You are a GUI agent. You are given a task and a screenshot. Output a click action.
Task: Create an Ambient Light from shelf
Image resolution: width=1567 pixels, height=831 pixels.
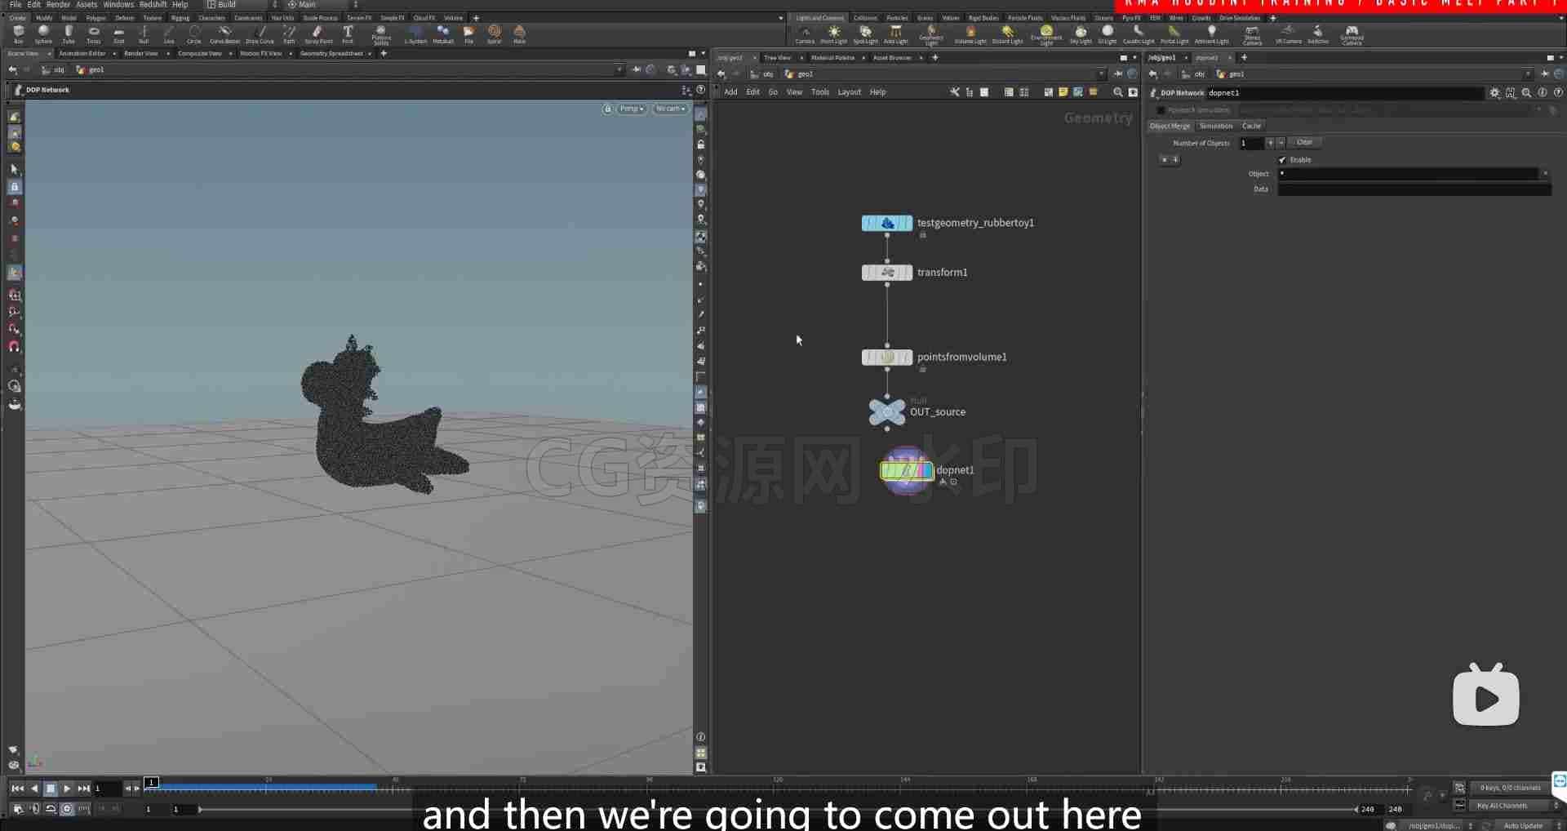pyautogui.click(x=1211, y=34)
